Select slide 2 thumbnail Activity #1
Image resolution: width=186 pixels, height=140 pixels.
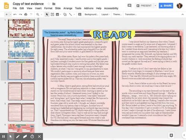[x=21, y=49]
